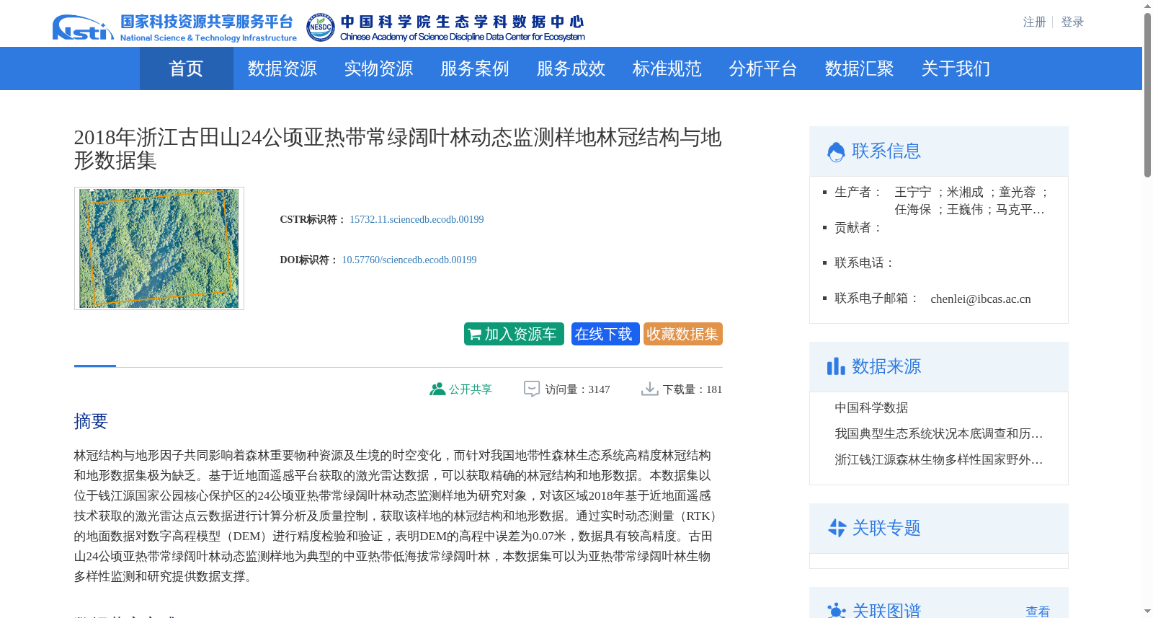The width and height of the screenshot is (1153, 618).
Task: Open the DOI 10.57760 identifier link
Action: click(x=409, y=260)
